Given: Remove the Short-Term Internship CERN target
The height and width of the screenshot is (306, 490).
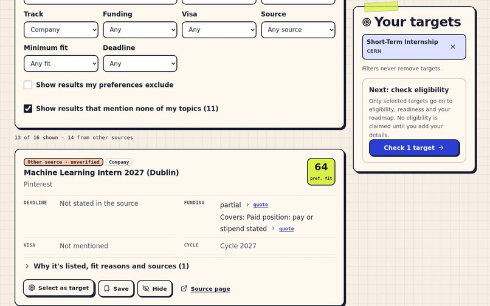Looking at the screenshot, I should [453, 47].
